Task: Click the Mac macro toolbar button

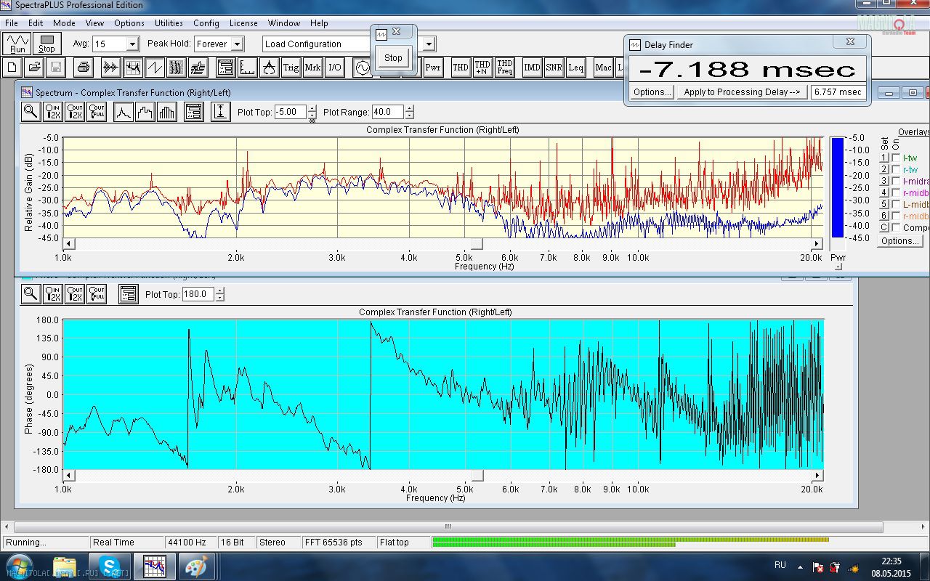Action: click(x=603, y=68)
